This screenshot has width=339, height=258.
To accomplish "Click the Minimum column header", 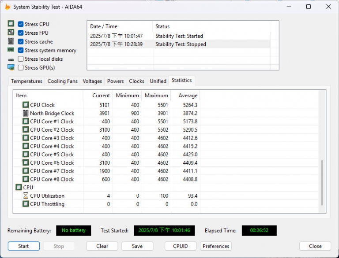I will pos(127,96).
